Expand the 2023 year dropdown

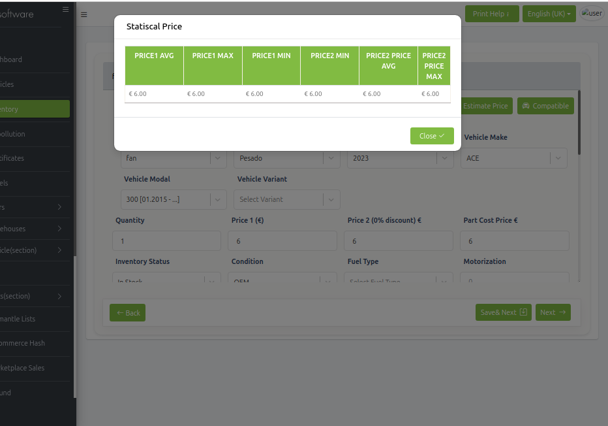click(x=444, y=158)
